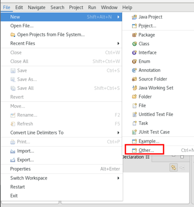
Task: Expand the Recent Files submenu arrow
Action: coord(118,44)
